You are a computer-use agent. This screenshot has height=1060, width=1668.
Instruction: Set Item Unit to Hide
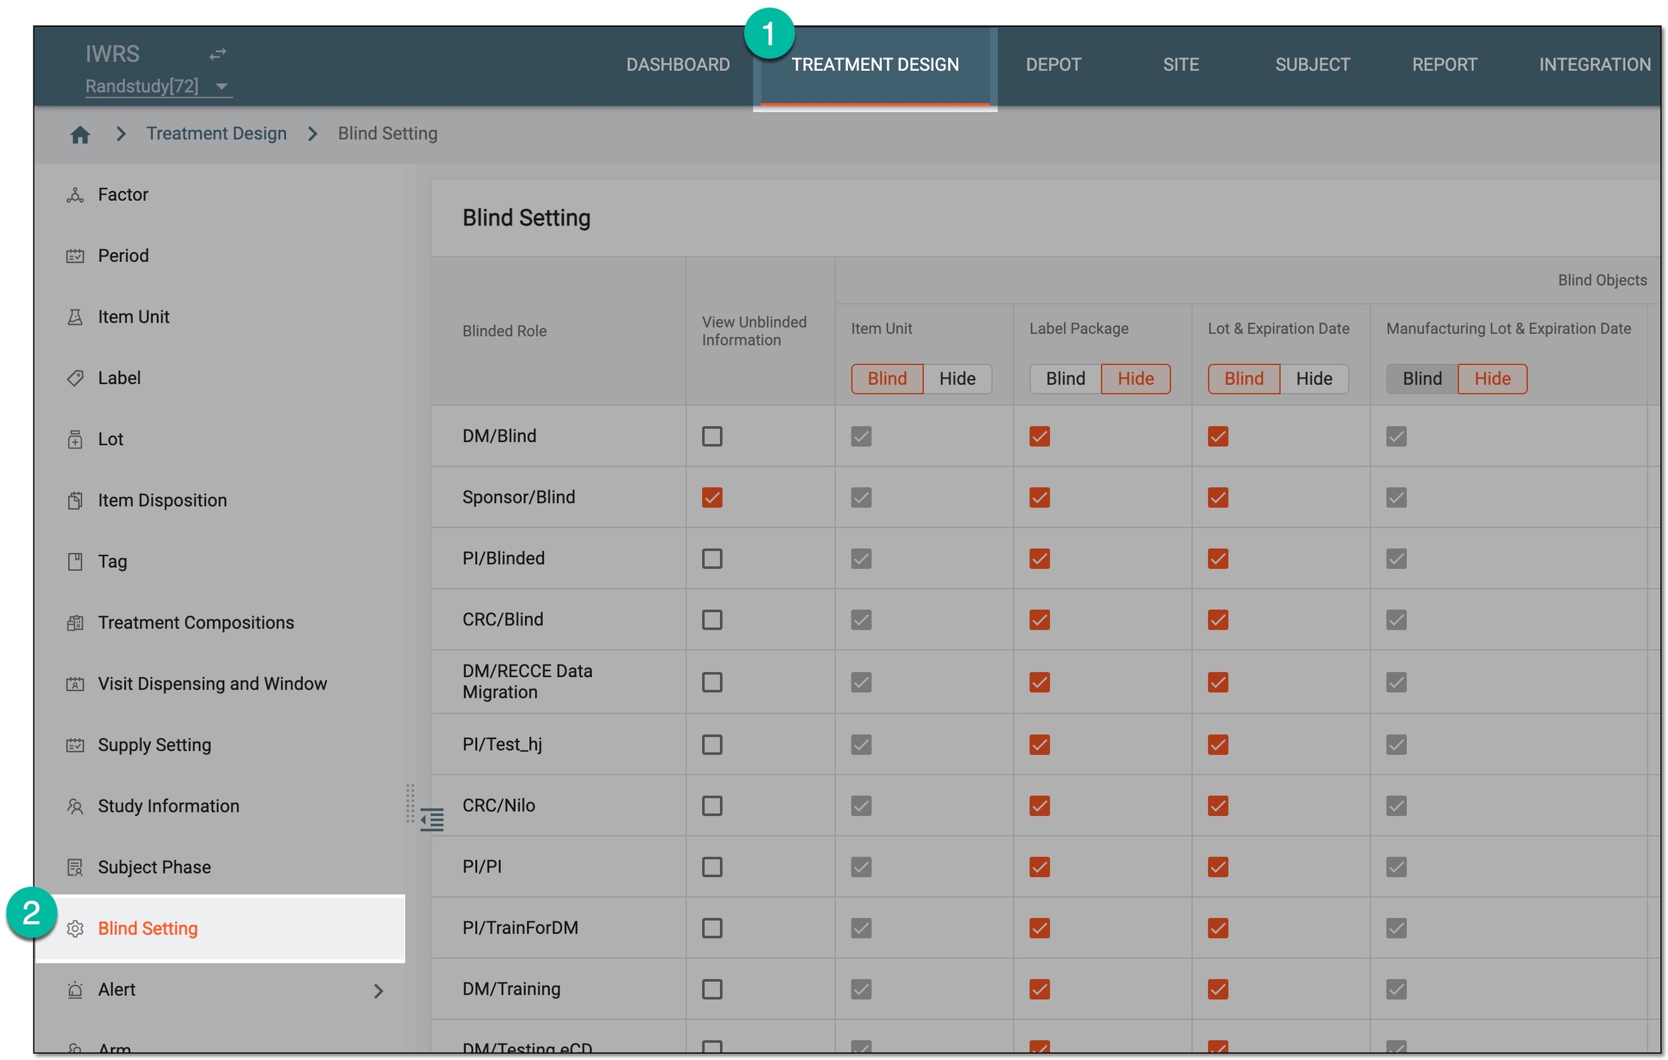pyautogui.click(x=957, y=379)
